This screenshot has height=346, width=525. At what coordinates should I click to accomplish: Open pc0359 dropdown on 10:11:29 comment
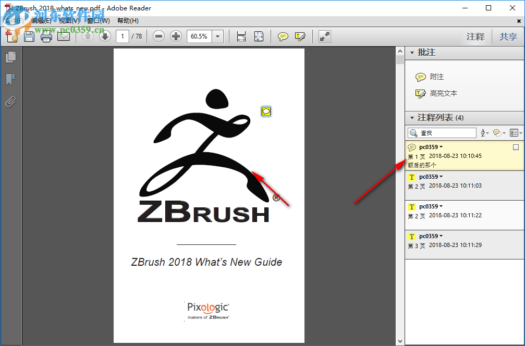441,236
